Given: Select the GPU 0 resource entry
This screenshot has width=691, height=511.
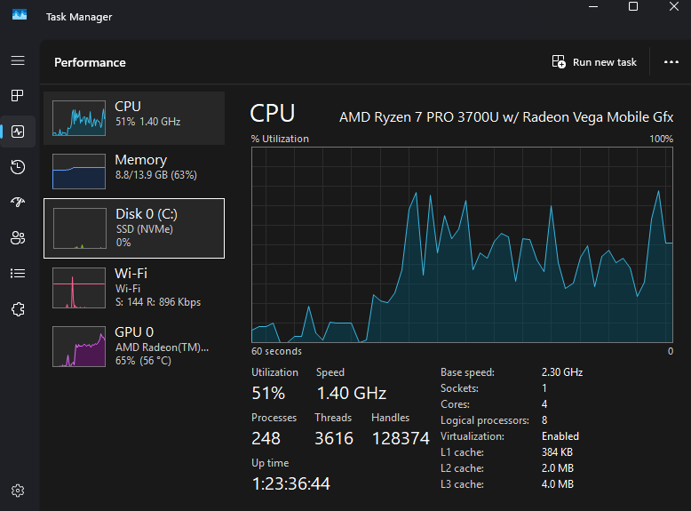Looking at the screenshot, I should [x=134, y=346].
